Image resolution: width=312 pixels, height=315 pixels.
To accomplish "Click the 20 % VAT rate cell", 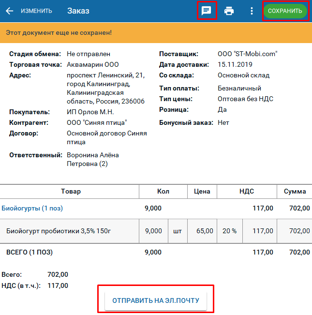I will coord(230,231).
